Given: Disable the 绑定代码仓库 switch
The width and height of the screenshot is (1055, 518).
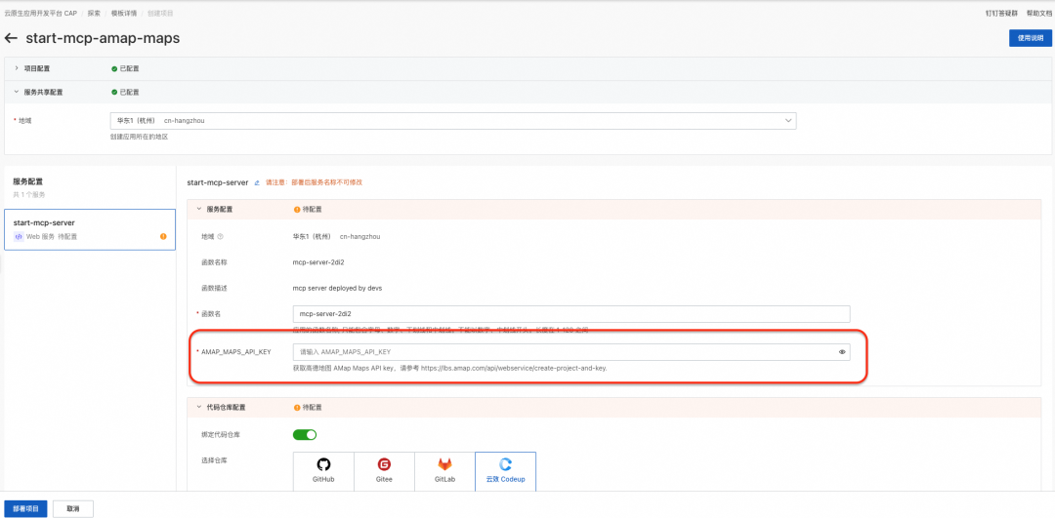Looking at the screenshot, I should (304, 435).
